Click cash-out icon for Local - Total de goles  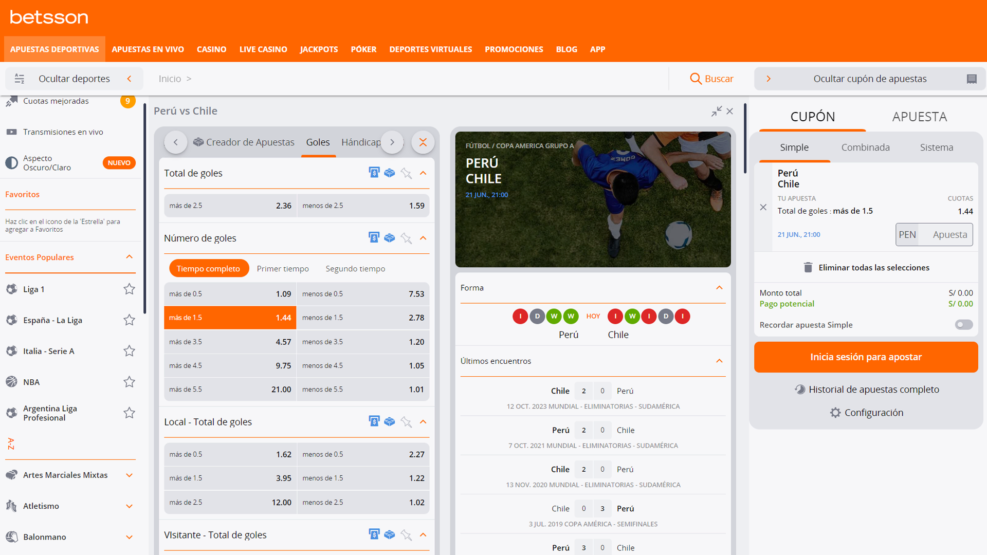(374, 422)
